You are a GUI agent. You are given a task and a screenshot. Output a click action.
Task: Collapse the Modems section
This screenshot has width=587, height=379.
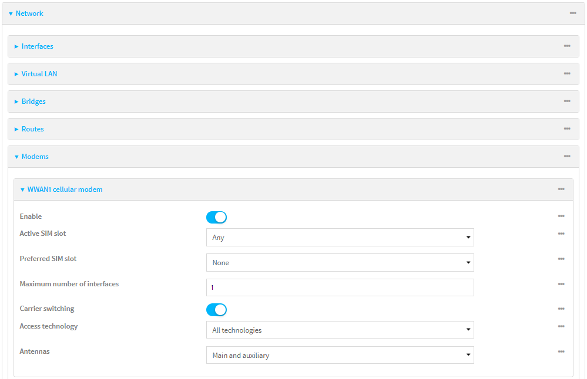[35, 156]
